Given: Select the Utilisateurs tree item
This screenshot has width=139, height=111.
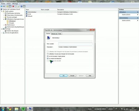Looking at the screenshot, I should click(x=12, y=21).
